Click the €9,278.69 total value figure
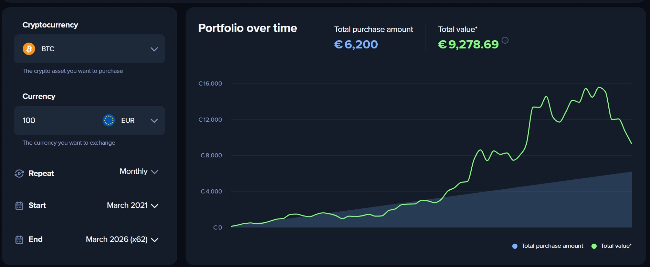The width and height of the screenshot is (650, 267). 468,44
